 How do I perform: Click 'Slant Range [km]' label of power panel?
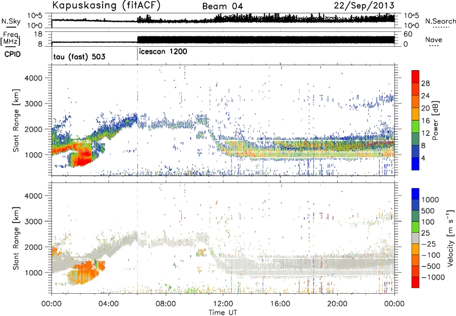tap(16, 120)
